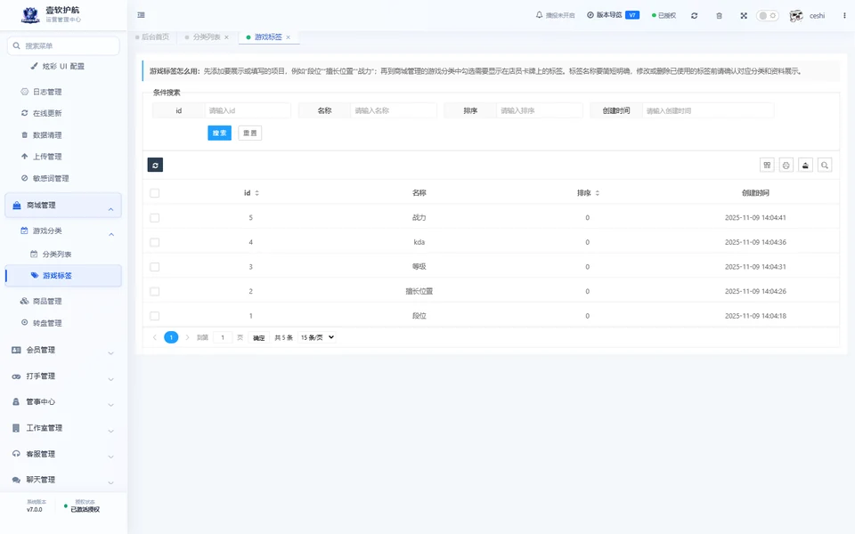Switch to the 后台首页 tab
Image resolution: width=855 pixels, height=534 pixels.
[x=152, y=37]
